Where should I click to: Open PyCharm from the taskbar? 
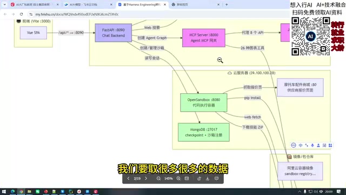click(71, 191)
